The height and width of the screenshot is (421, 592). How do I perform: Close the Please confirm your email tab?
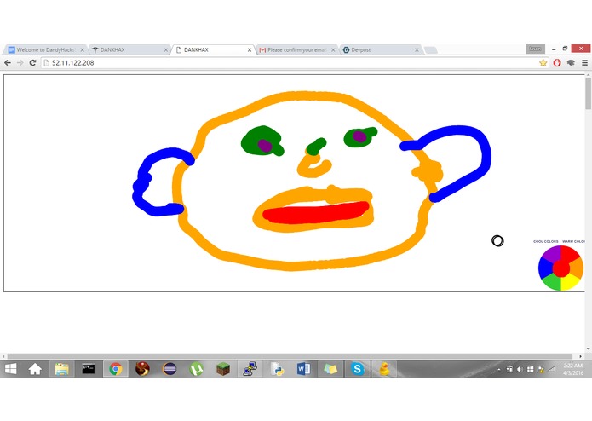(x=333, y=49)
